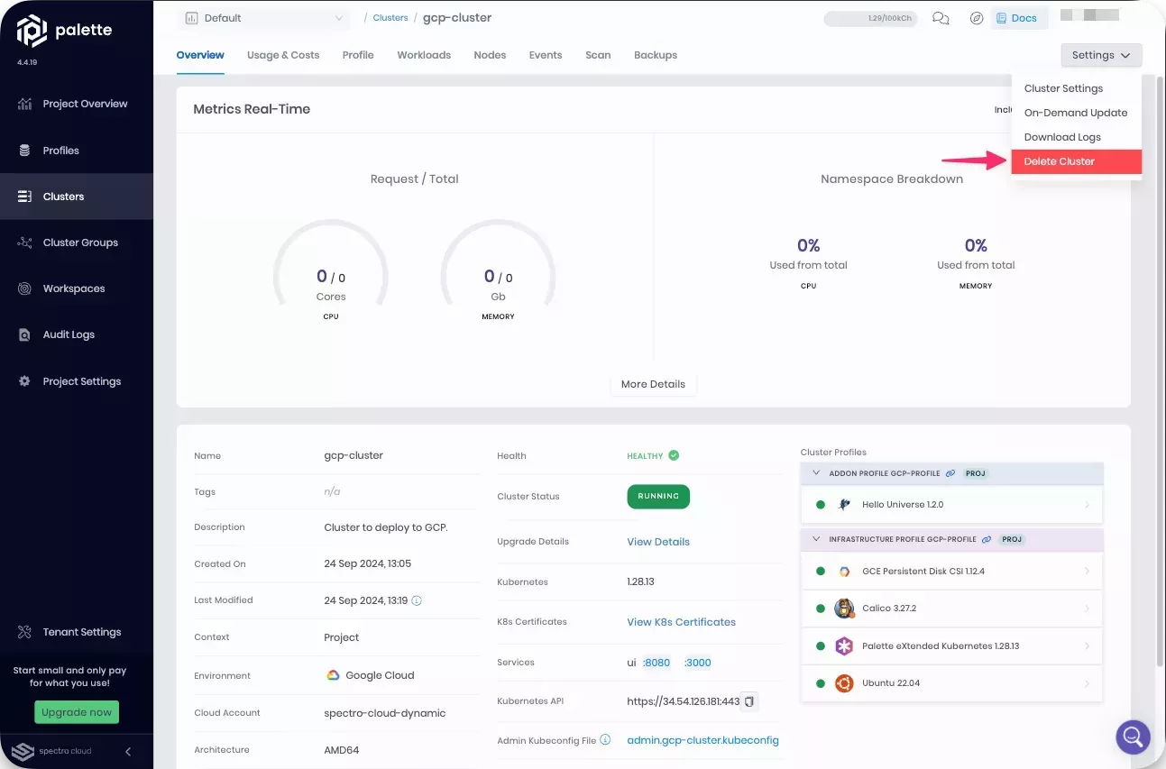Expand the Hello Universe 1.2.0 layer row
This screenshot has height=769, width=1166.
pyautogui.click(x=1087, y=505)
